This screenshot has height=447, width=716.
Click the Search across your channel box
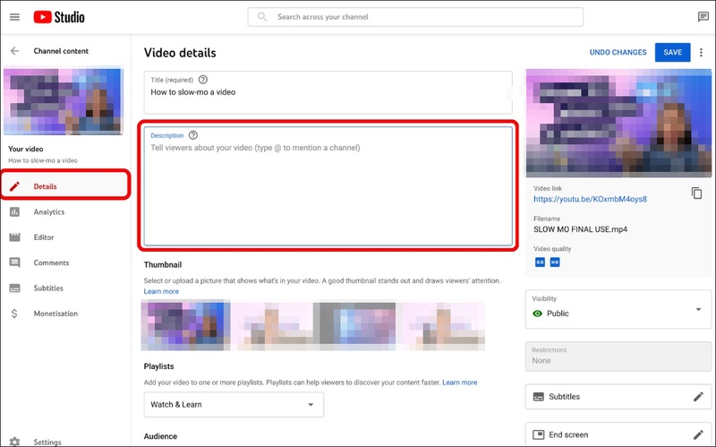pos(415,17)
